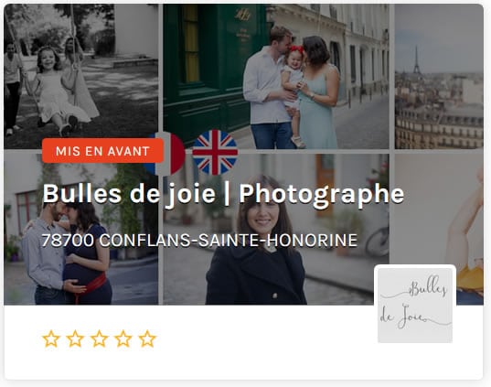Select the fourth rating star
The image size is (491, 387).
(123, 339)
